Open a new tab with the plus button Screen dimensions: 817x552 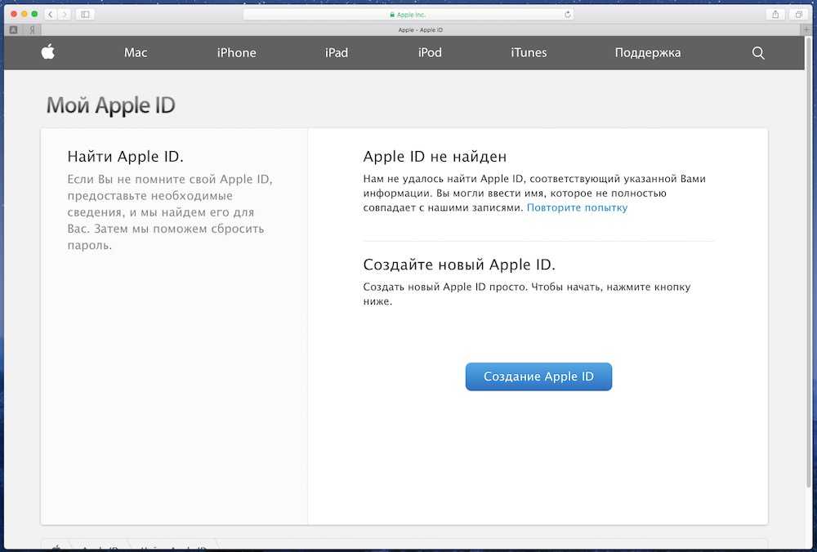(807, 29)
